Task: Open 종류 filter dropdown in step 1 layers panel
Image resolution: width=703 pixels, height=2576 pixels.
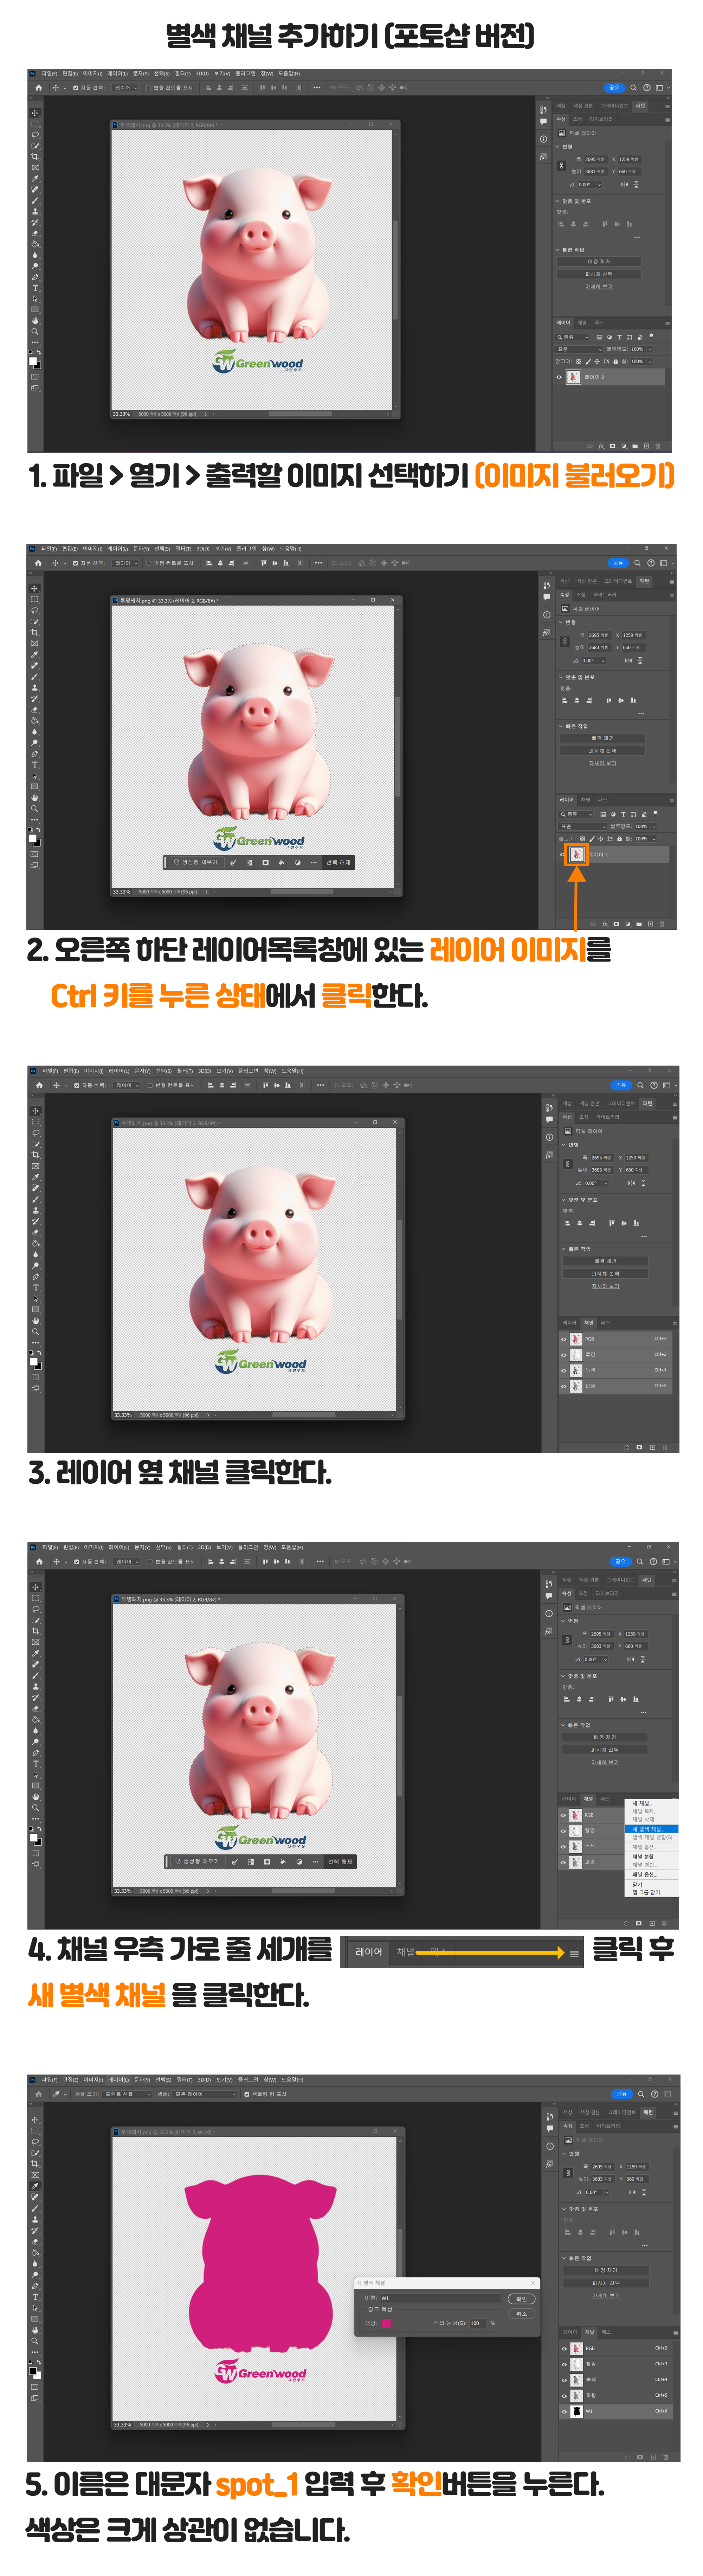Action: point(572,337)
